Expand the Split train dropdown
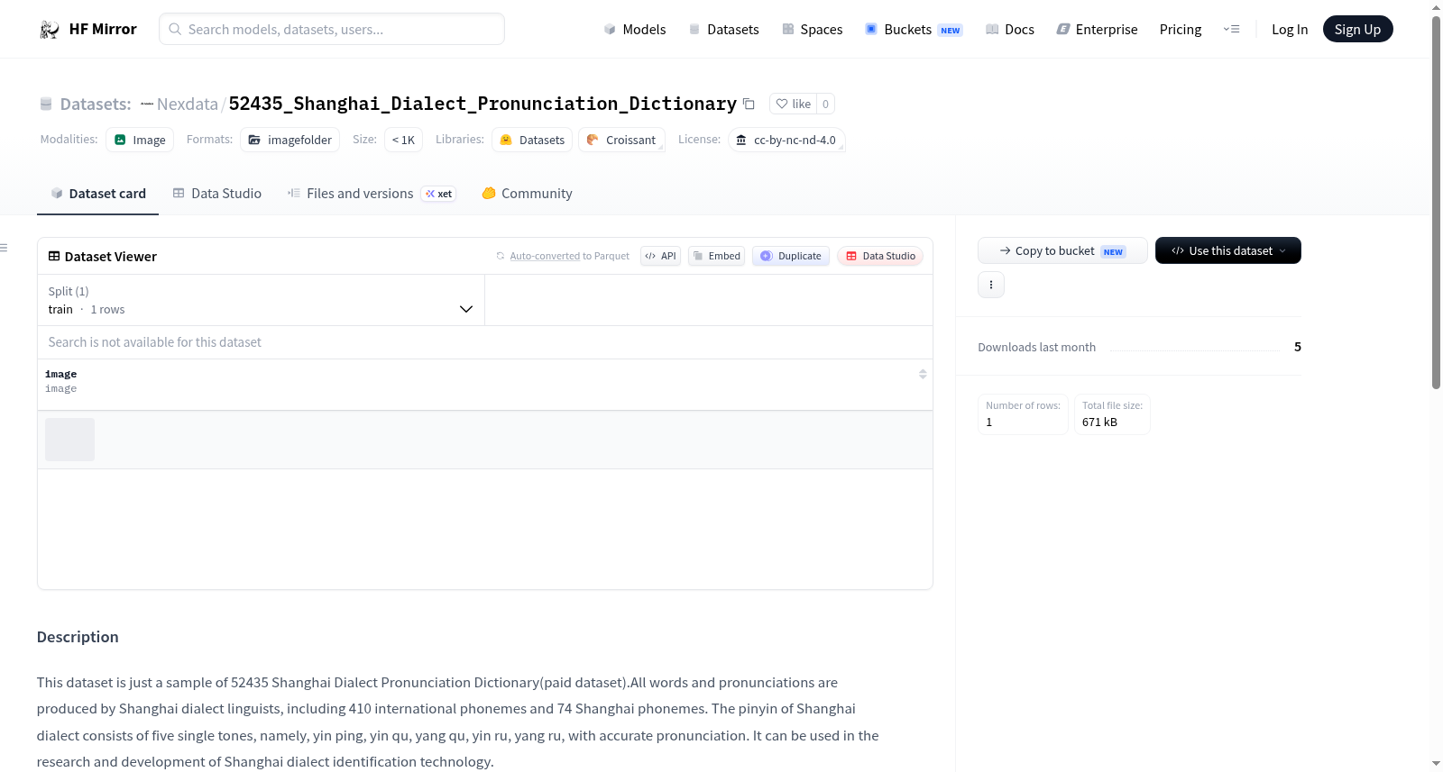 tap(262, 300)
